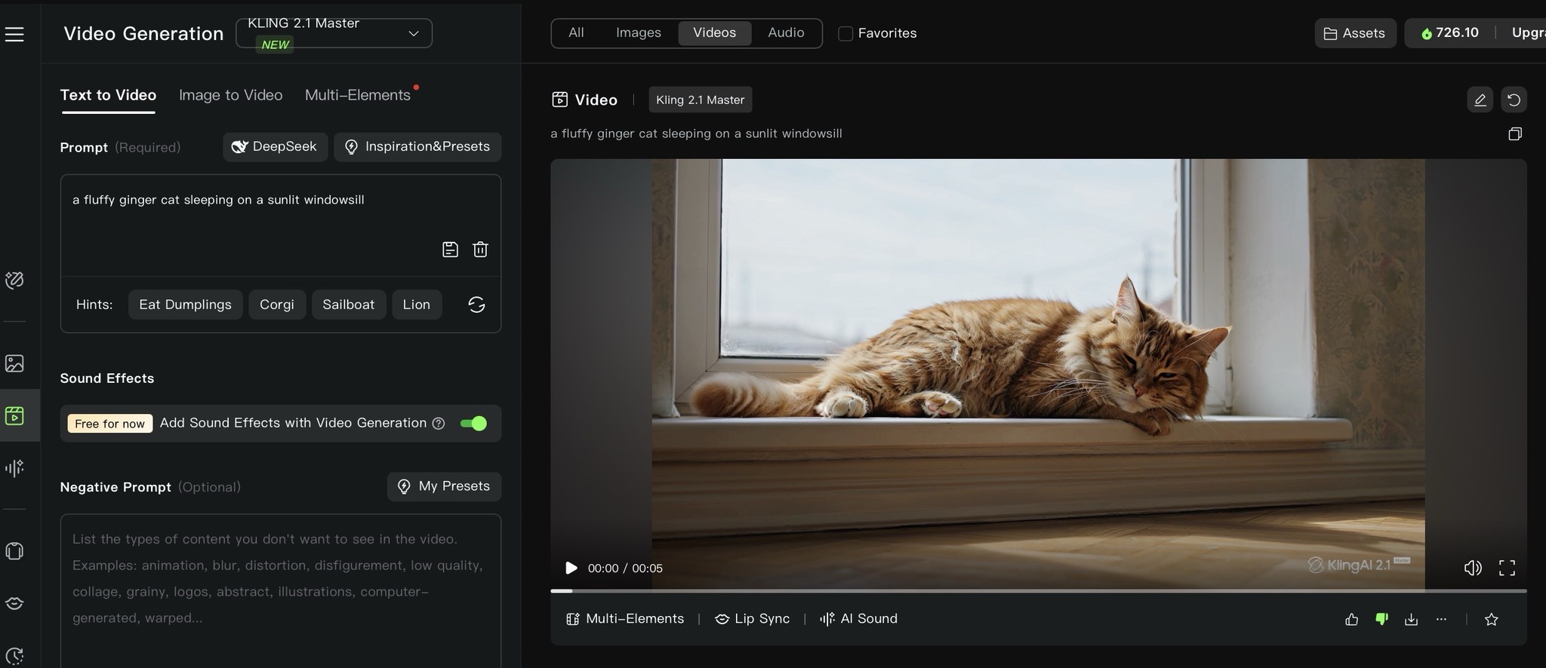The width and height of the screenshot is (1546, 668).
Task: Switch to Text to Video tab
Action: click(108, 95)
